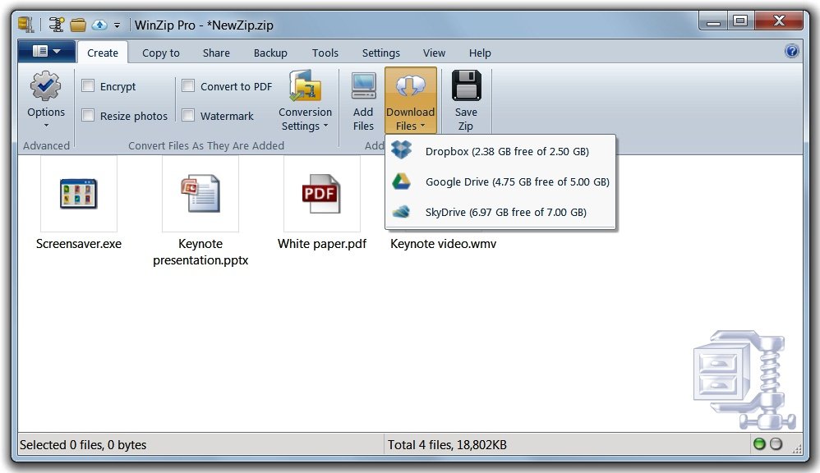Click the Keynote video.wmv file name
820x473 pixels.
tap(443, 244)
